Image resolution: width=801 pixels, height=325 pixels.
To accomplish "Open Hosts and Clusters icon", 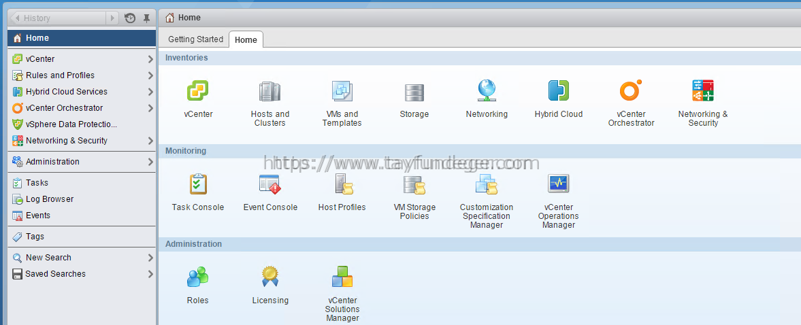I will click(x=269, y=91).
